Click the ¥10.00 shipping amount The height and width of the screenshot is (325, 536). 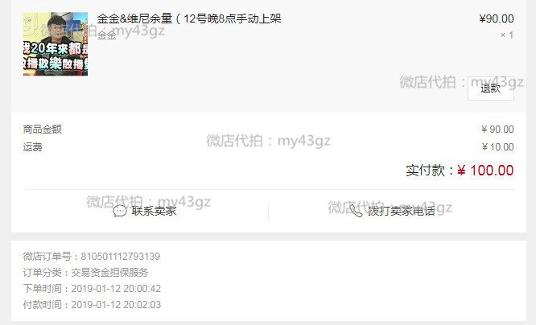coord(497,147)
